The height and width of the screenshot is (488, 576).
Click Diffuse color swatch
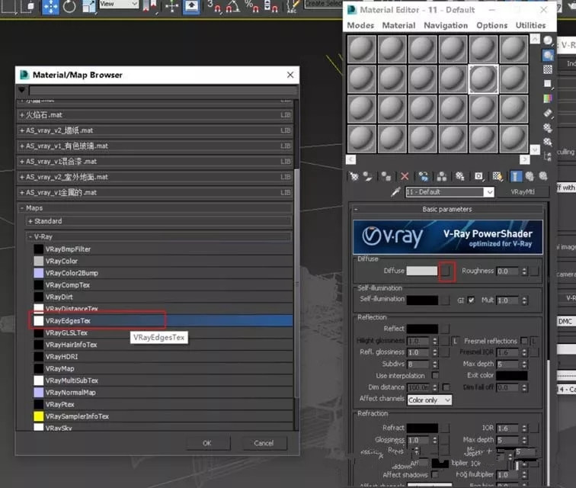pos(422,271)
